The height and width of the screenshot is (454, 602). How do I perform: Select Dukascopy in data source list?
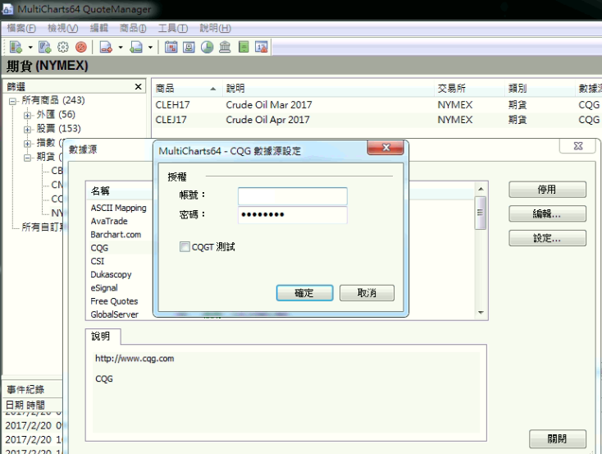111,274
